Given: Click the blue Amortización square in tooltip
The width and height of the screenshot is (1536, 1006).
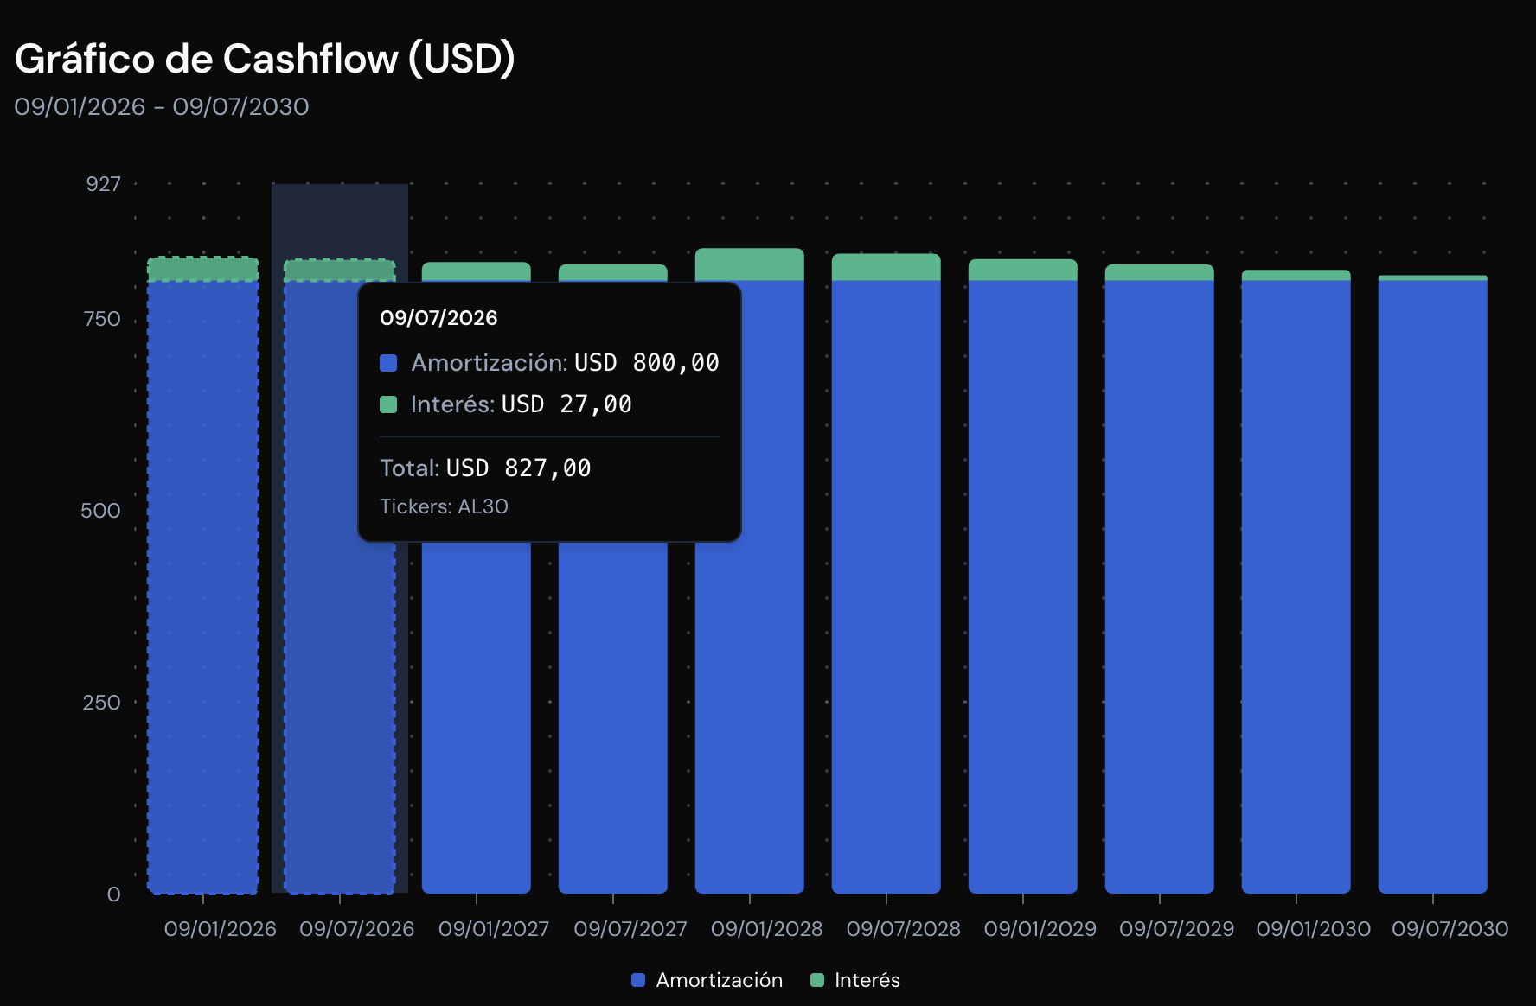Looking at the screenshot, I should (x=388, y=363).
